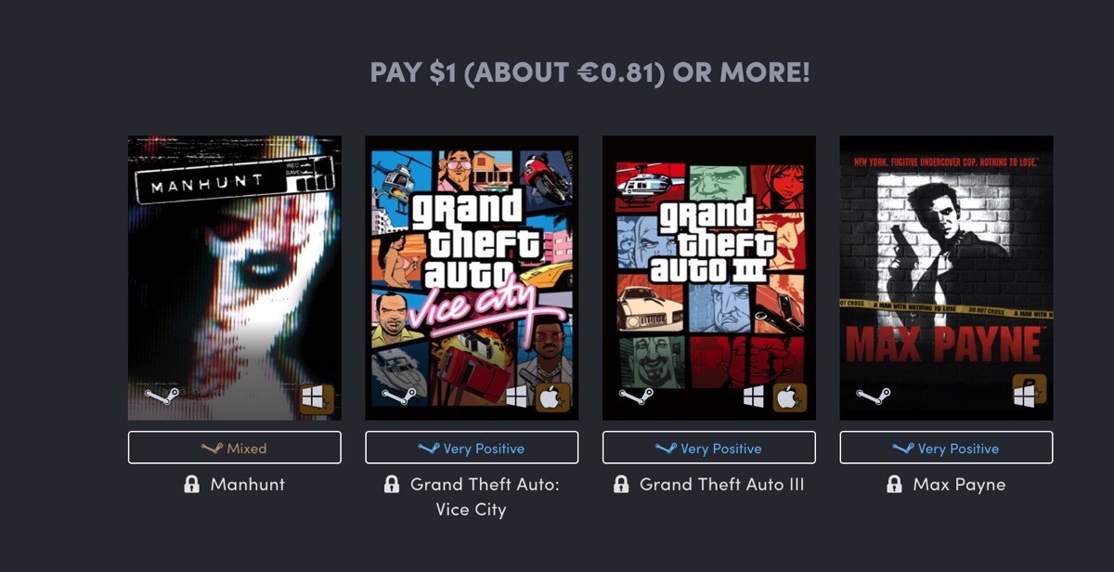Click the lock icon beside Manhunt title

[191, 485]
